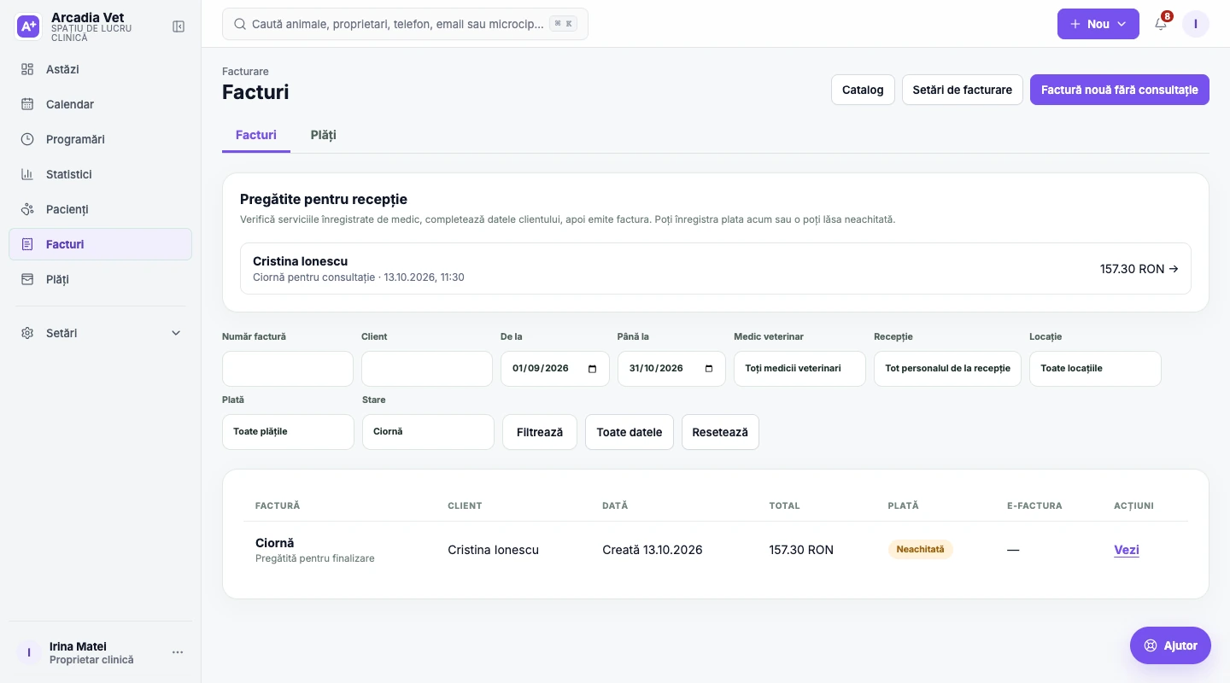Click the Număr factură input field
The height and width of the screenshot is (683, 1230).
pyautogui.click(x=288, y=369)
